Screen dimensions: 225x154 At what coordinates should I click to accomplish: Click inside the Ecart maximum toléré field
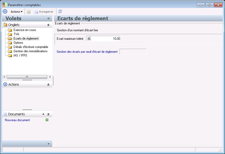(106, 38)
